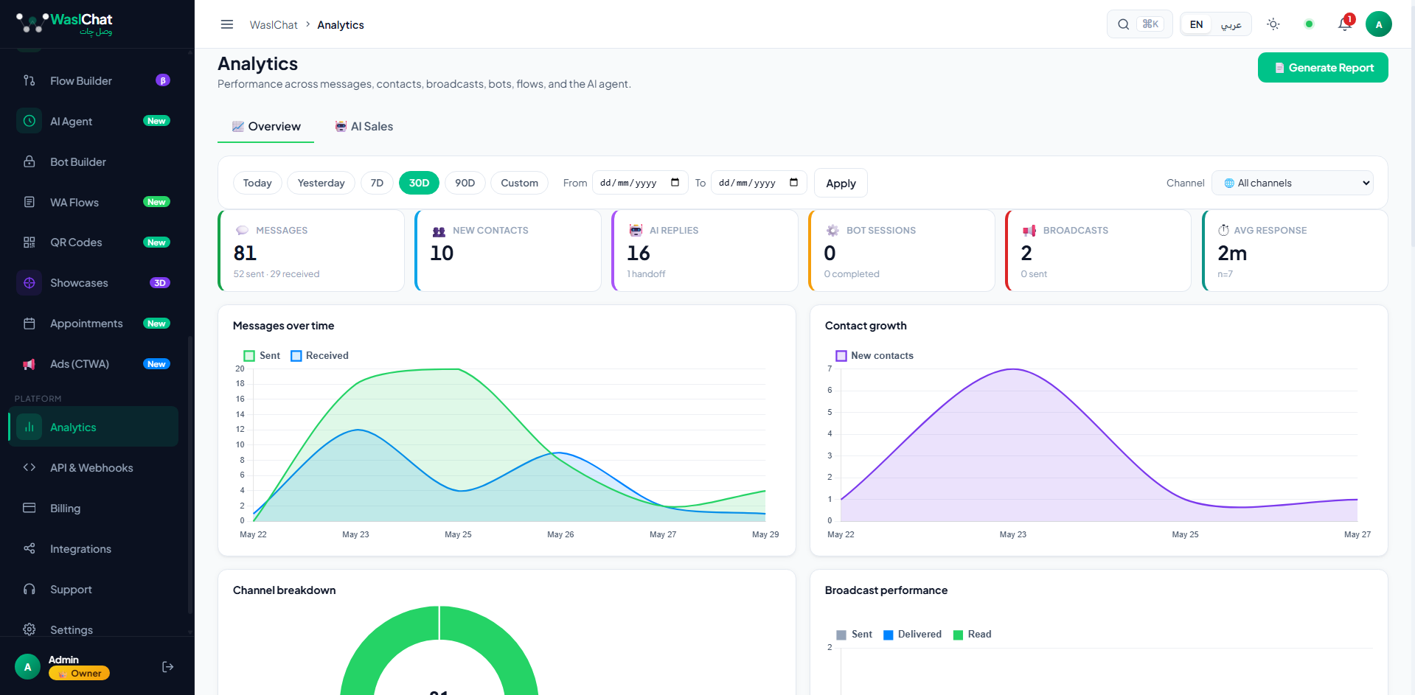
Task: Click the channel breakdown donut chart
Action: 439,650
